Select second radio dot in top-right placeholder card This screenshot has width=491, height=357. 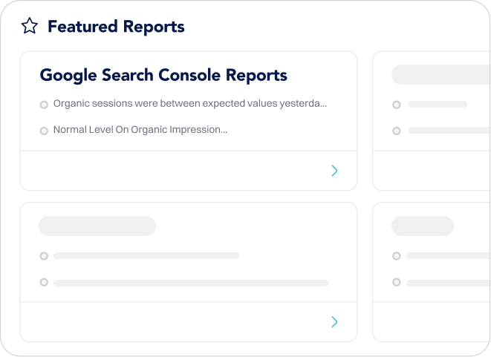[397, 131]
